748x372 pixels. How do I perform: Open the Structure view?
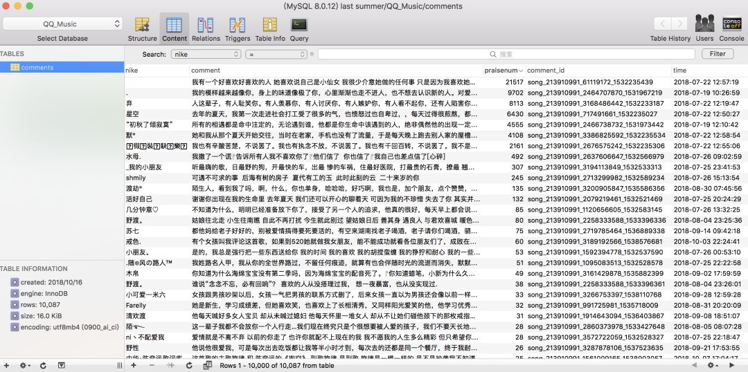click(x=142, y=30)
